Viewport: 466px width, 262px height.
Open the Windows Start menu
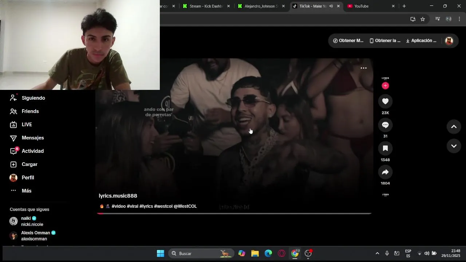pos(160,254)
